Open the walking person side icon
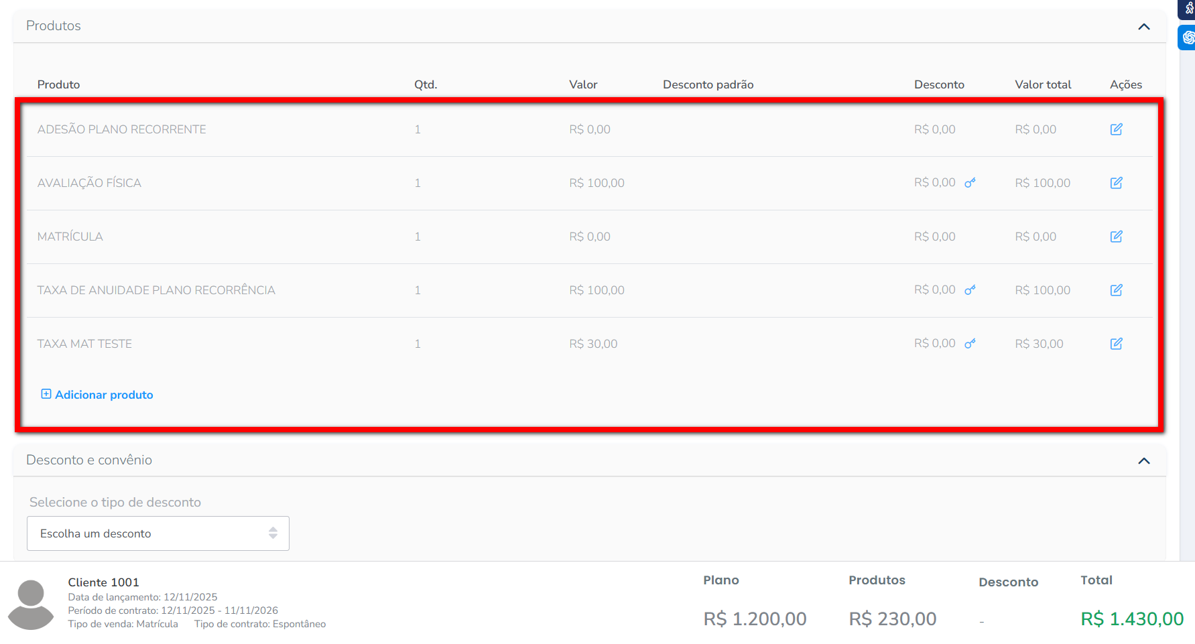Viewport: 1195px width, 644px height. (x=1188, y=9)
